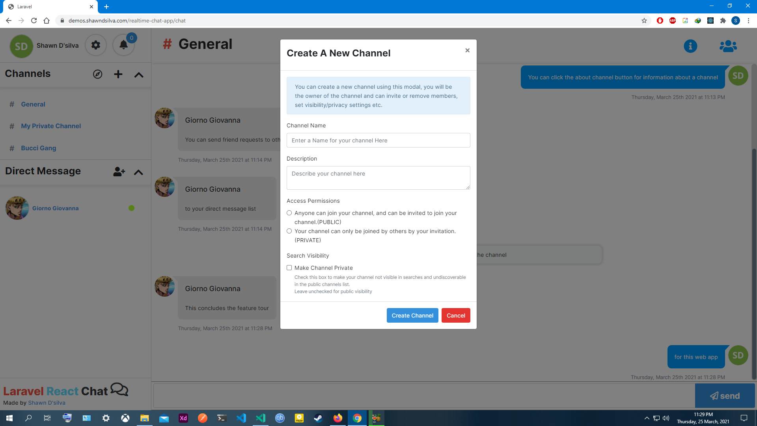Open the browse channels compass icon
This screenshot has height=426, width=757.
click(x=97, y=74)
